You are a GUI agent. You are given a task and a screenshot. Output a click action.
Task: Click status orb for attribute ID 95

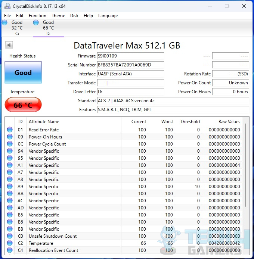tap(10, 158)
